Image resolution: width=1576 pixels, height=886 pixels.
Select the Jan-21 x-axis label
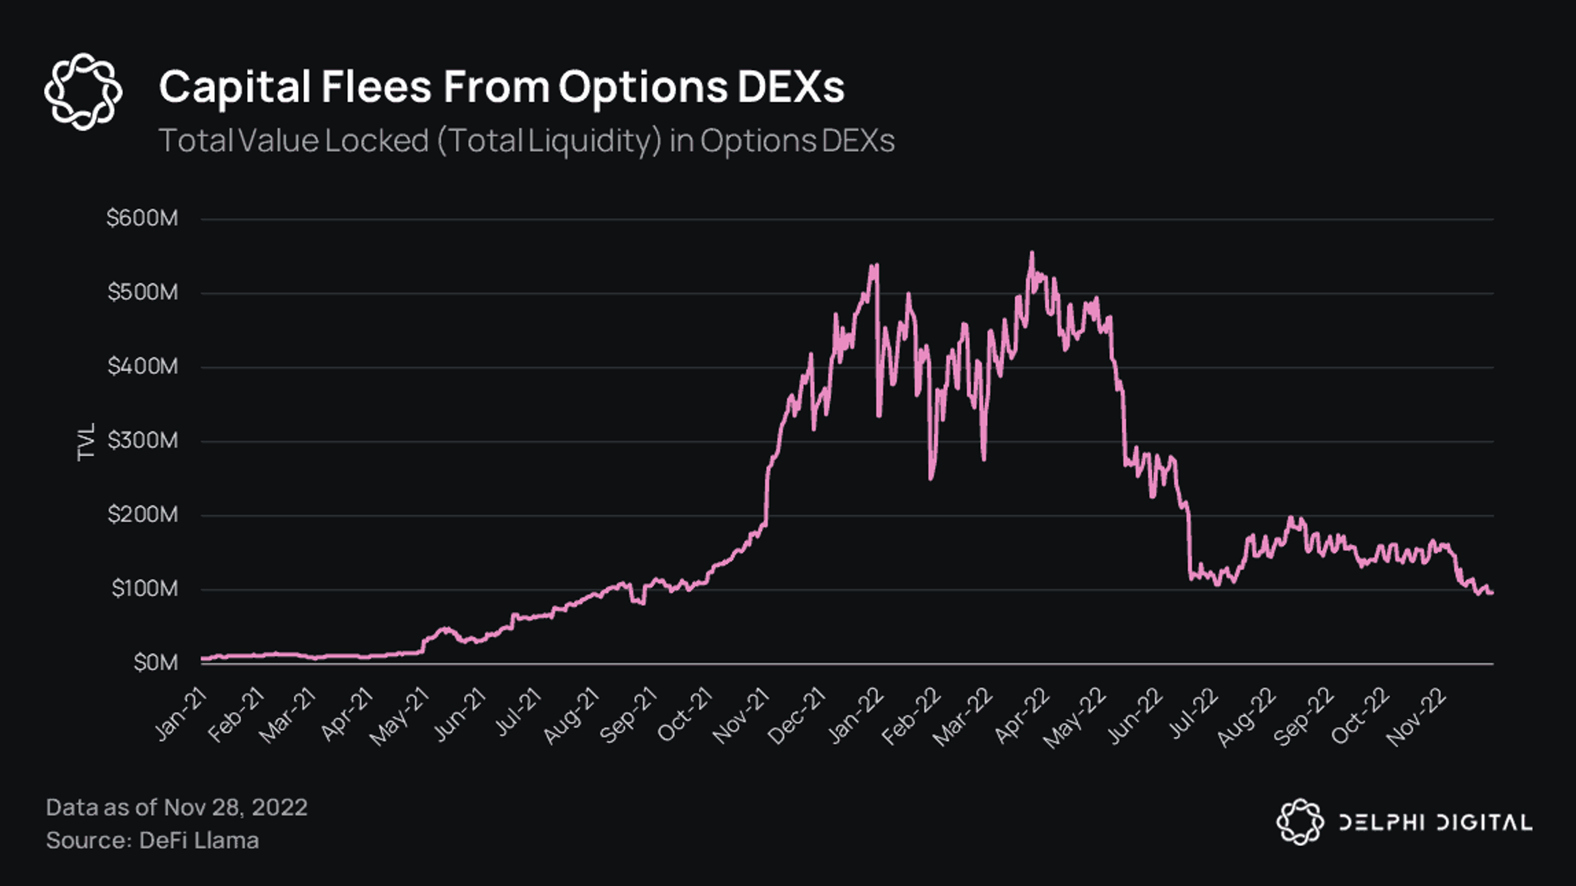181,714
